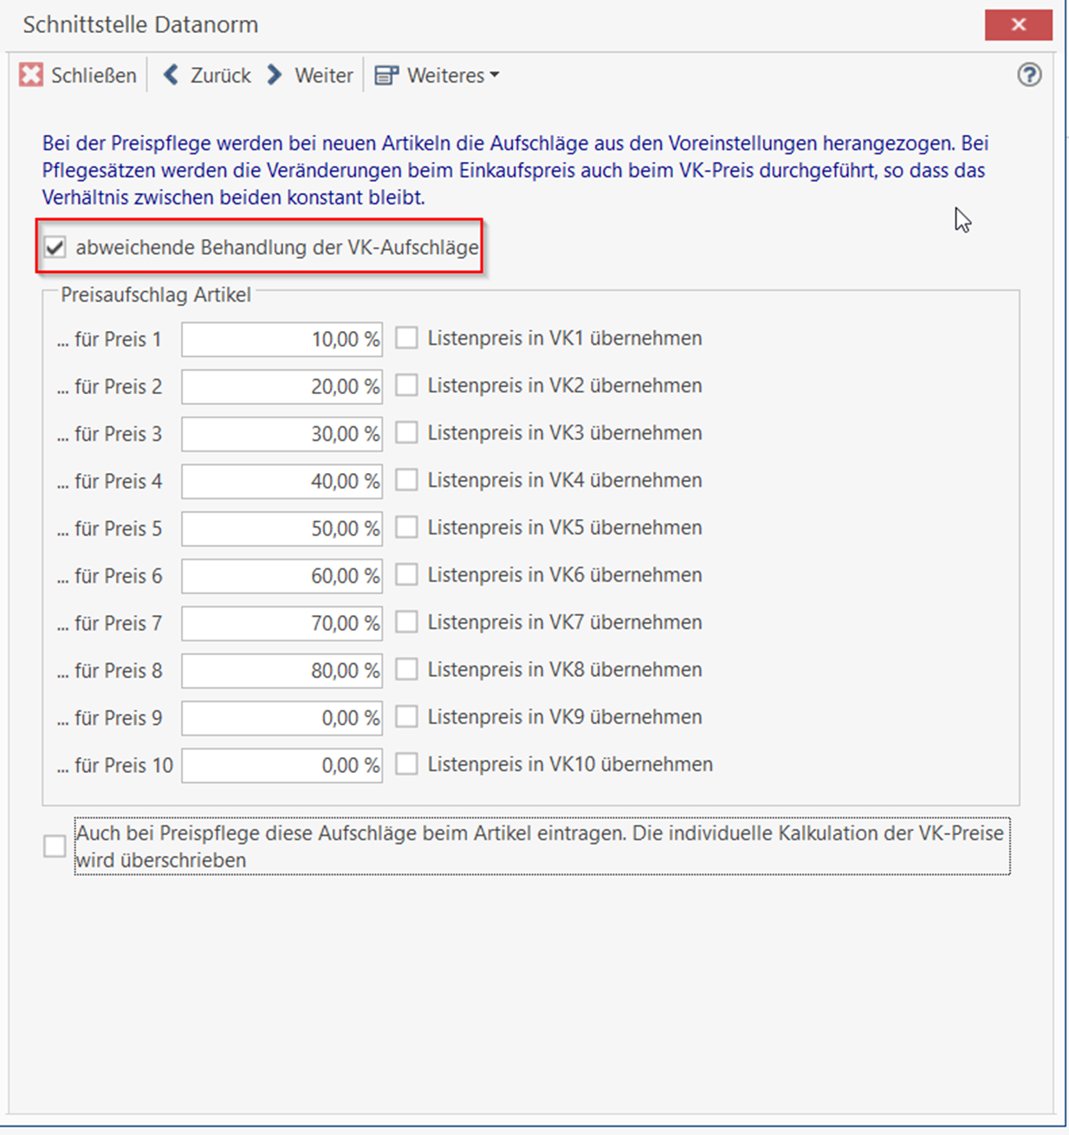Image resolution: width=1069 pixels, height=1135 pixels.
Task: Click the Weiter right arrow icon
Action: point(275,75)
